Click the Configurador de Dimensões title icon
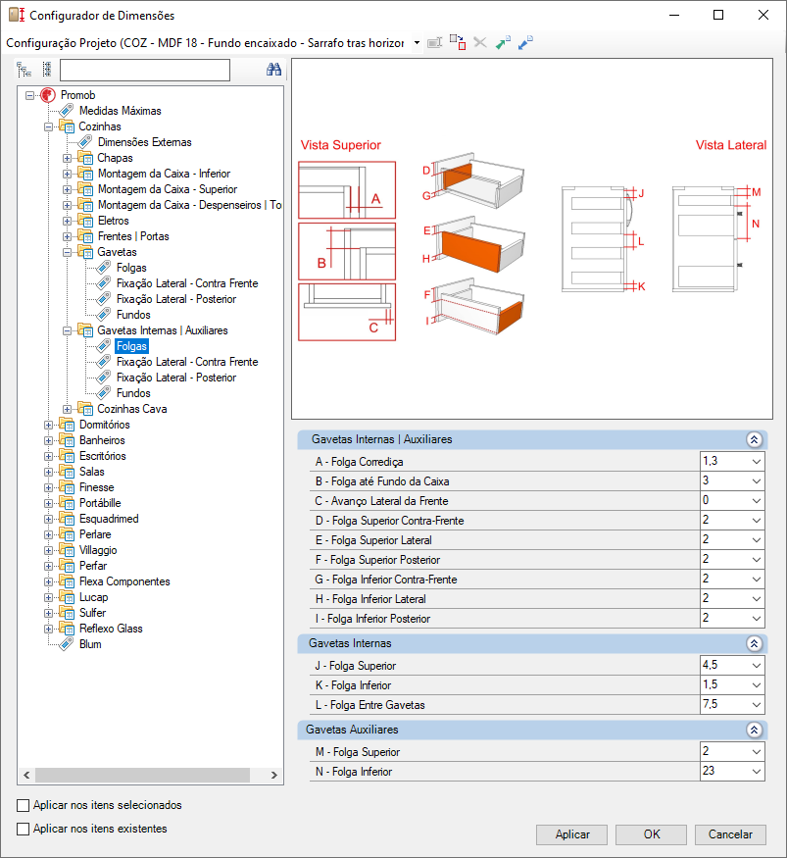787x858 pixels. coord(17,15)
